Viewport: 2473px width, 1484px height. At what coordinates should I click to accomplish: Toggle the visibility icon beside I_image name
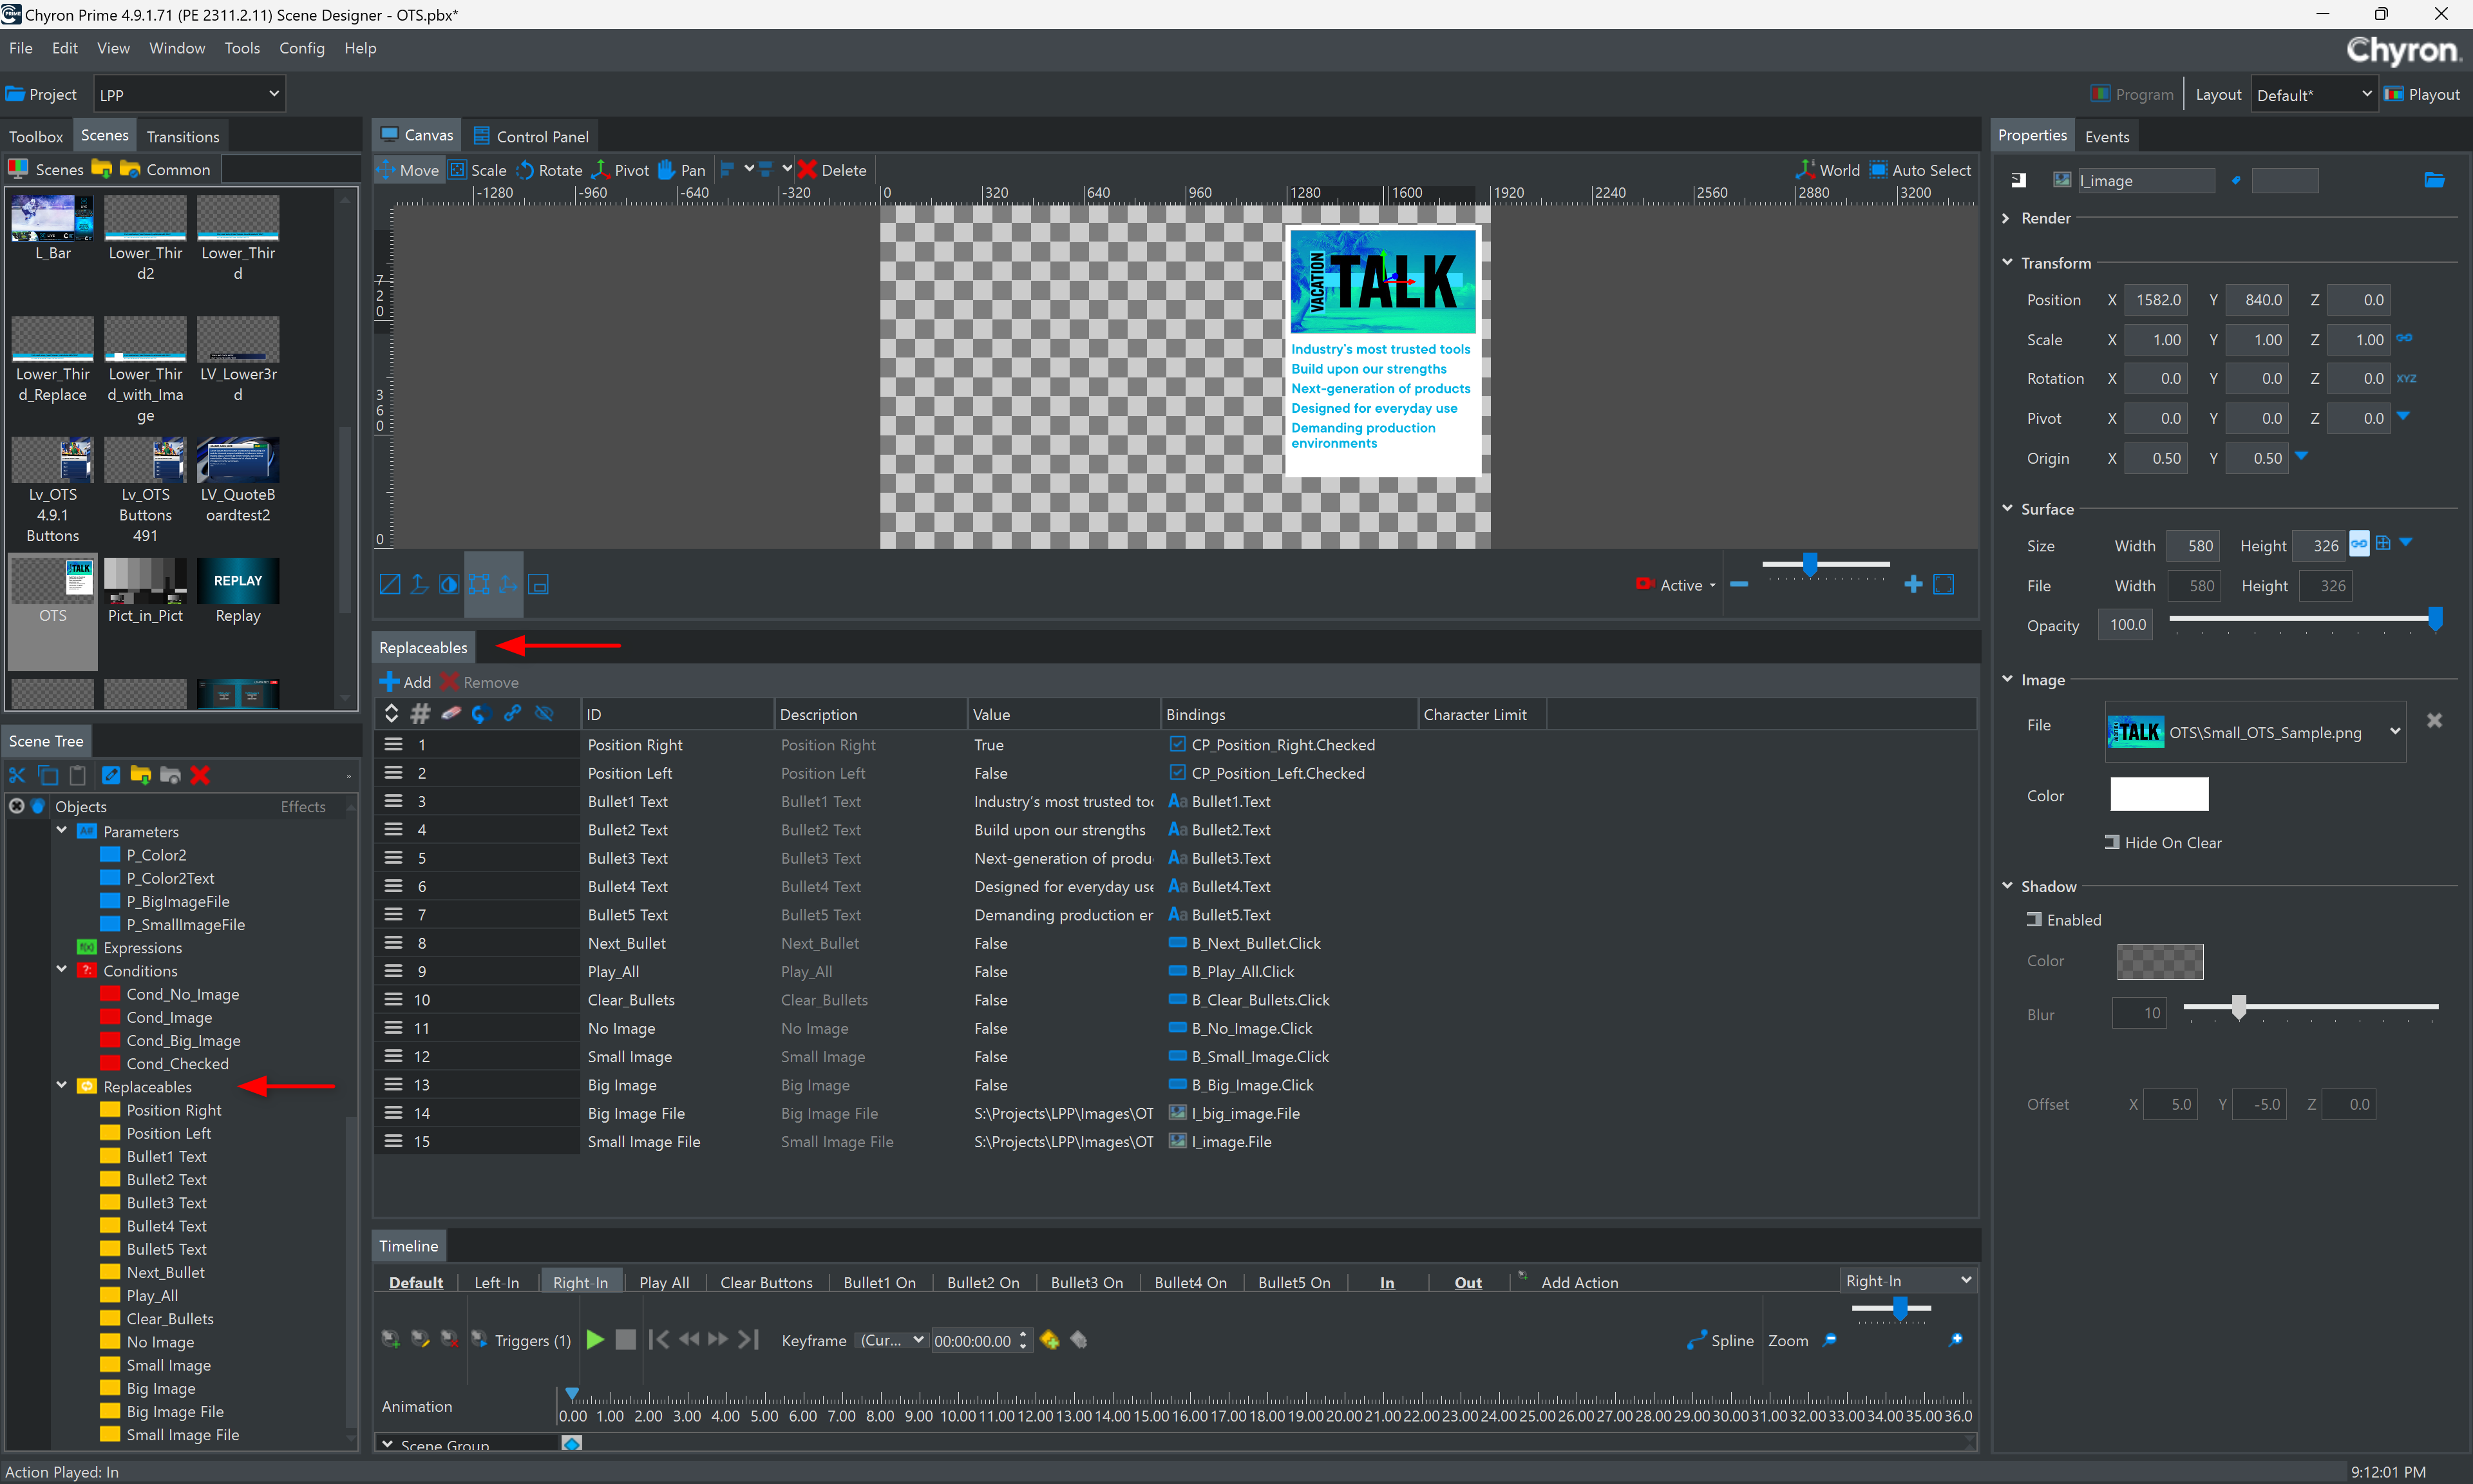click(2018, 180)
